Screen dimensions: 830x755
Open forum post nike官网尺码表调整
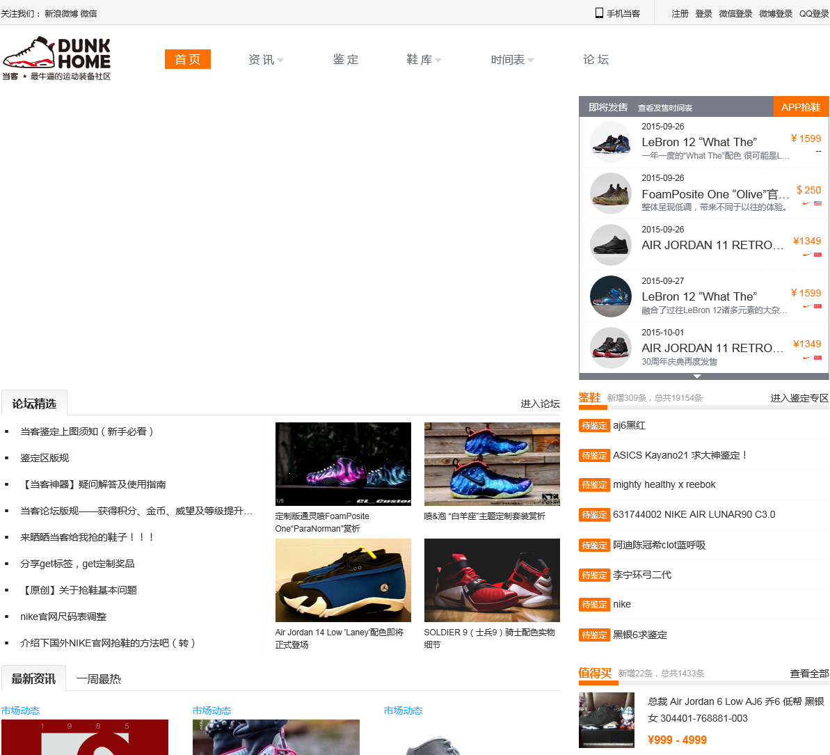pos(63,617)
